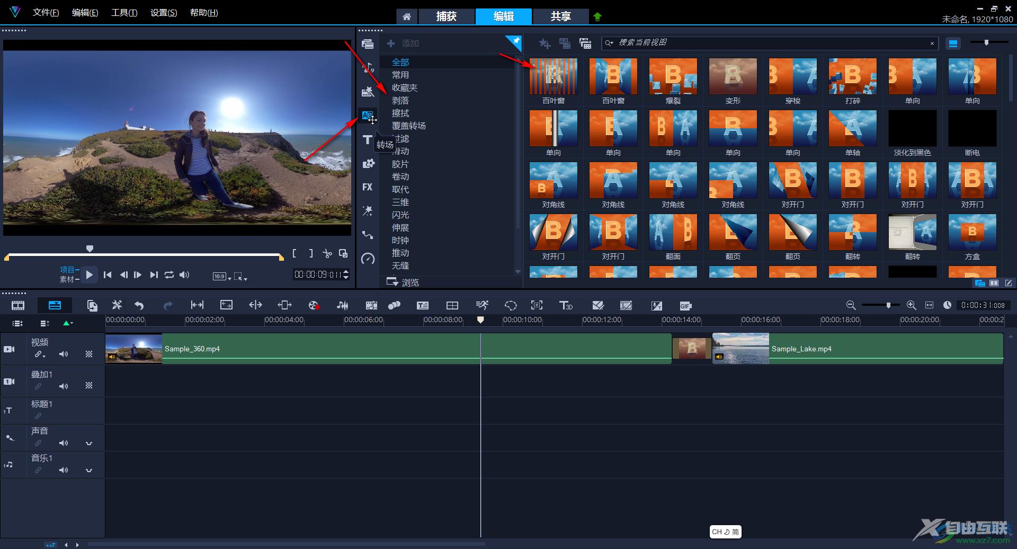Open the 编辑(E) menu
The image size is (1017, 549).
[x=85, y=13]
